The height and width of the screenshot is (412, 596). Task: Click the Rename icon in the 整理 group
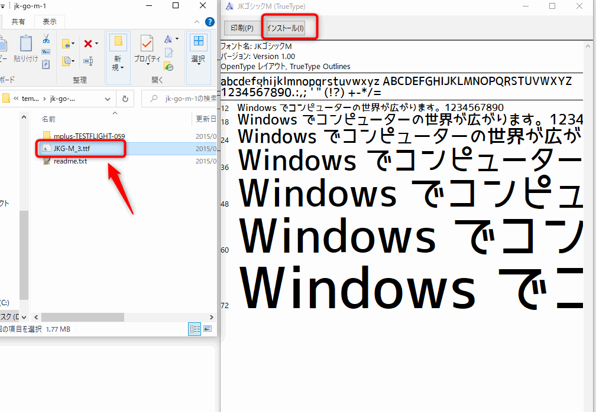click(x=88, y=61)
